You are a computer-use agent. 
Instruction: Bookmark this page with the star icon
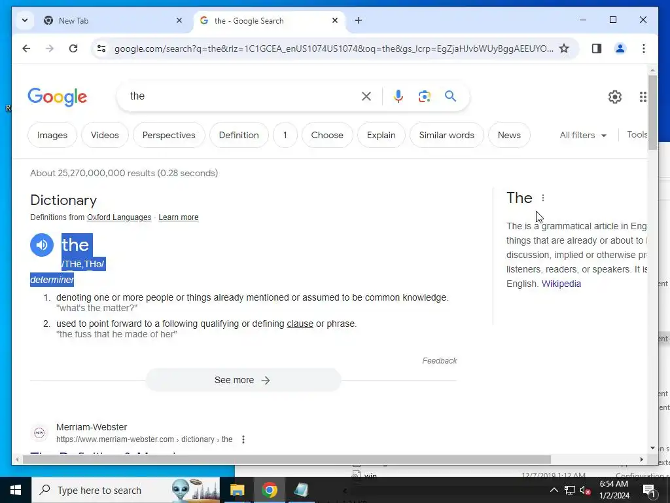564,48
